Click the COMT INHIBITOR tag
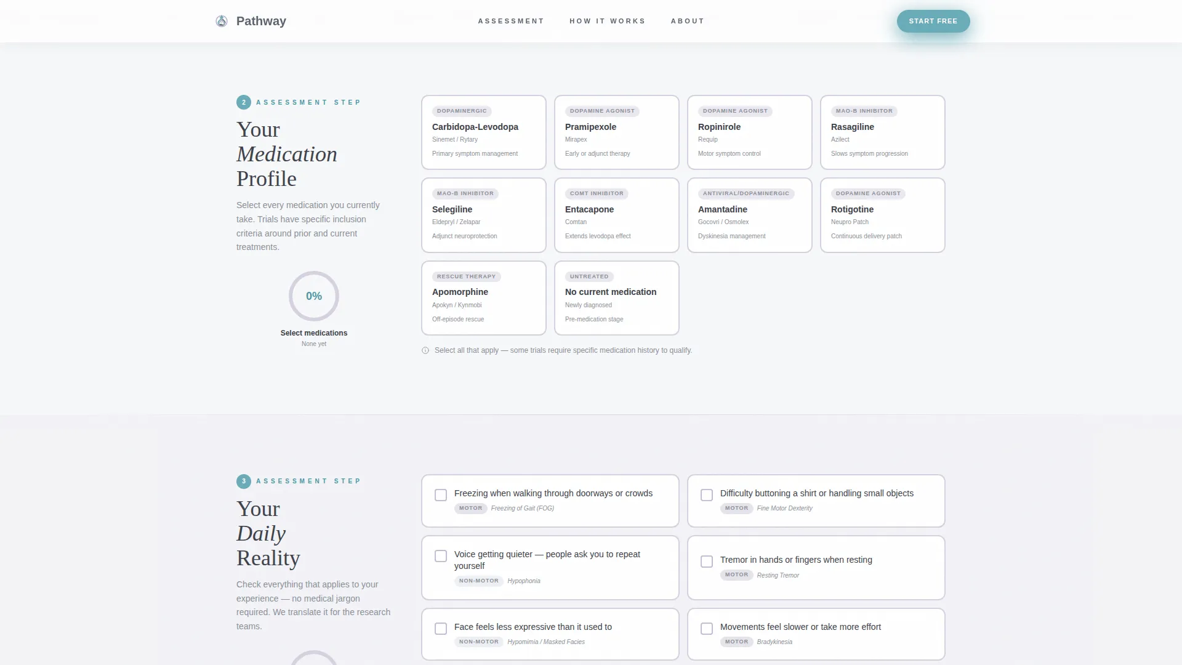This screenshot has height=665, width=1182. 597,194
